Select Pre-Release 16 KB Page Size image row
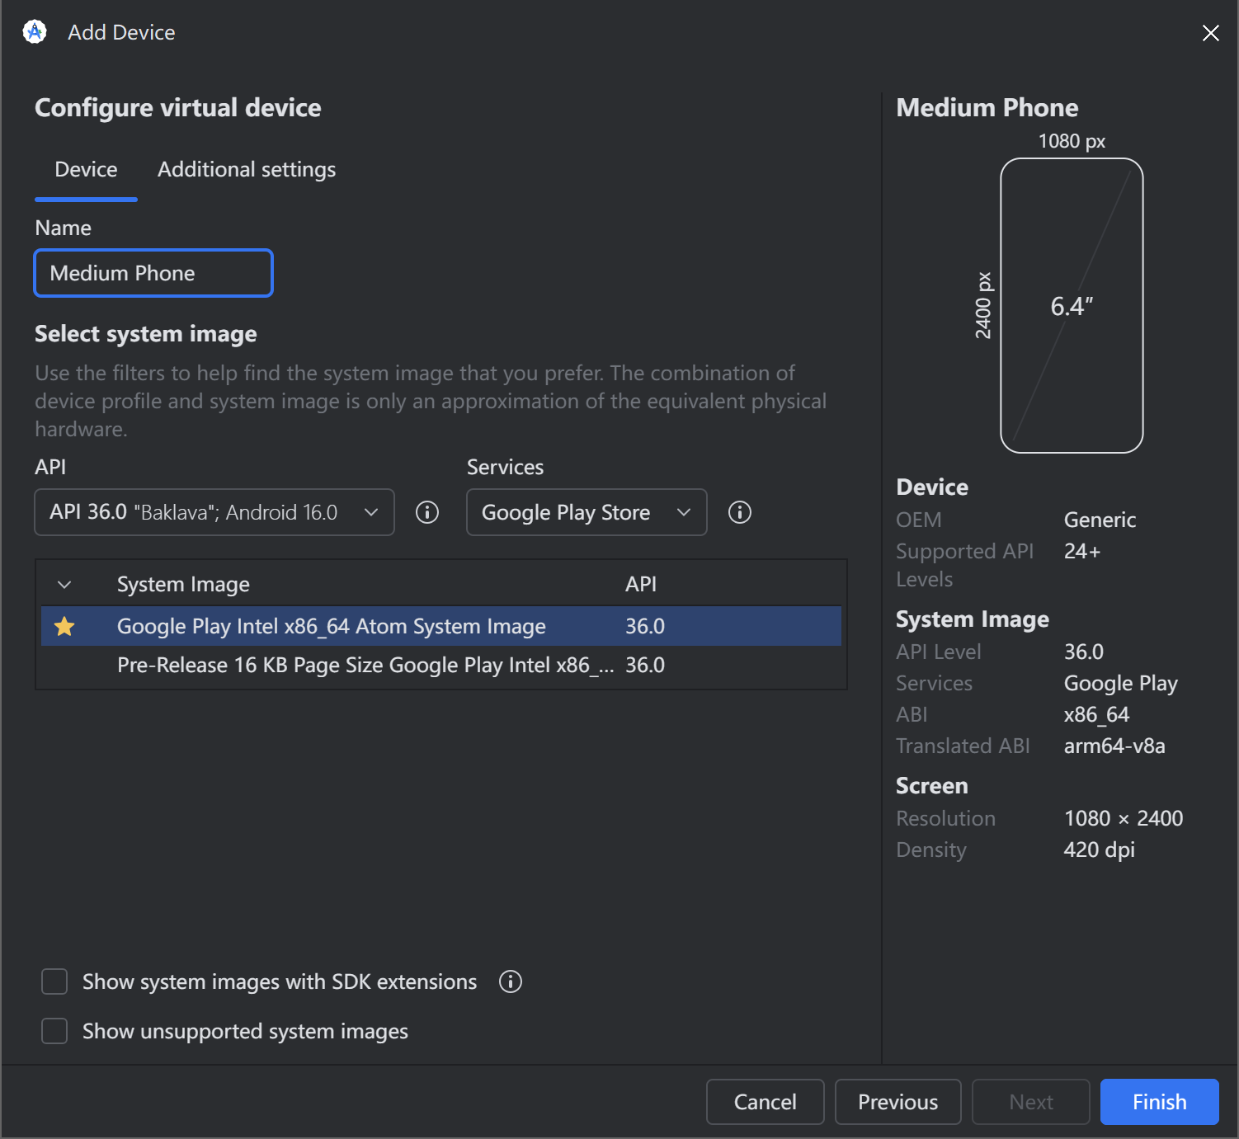The image size is (1239, 1139). pos(365,666)
